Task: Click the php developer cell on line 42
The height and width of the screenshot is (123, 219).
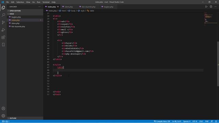Action: 73,54
